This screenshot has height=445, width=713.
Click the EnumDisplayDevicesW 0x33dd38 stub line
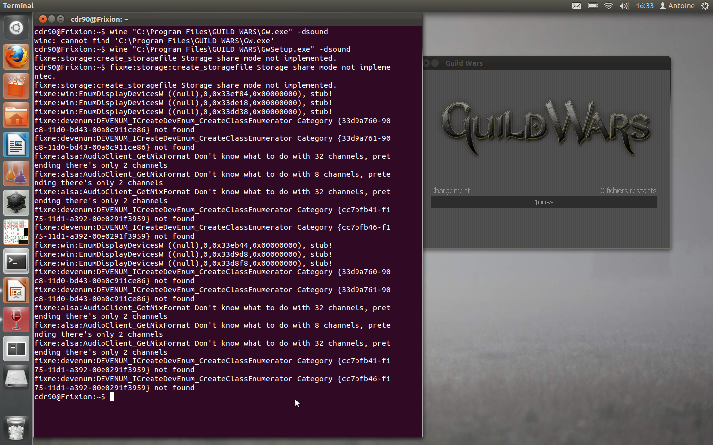point(183,112)
